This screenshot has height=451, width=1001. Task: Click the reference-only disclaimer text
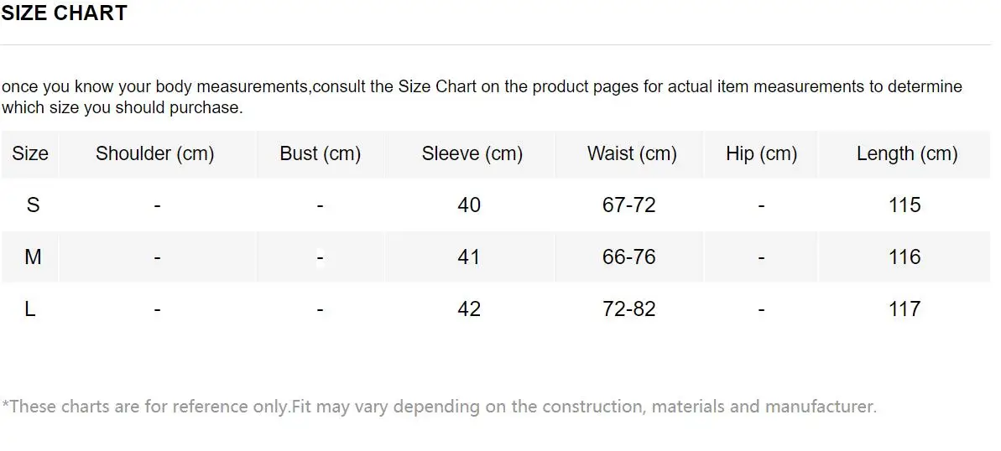click(439, 407)
